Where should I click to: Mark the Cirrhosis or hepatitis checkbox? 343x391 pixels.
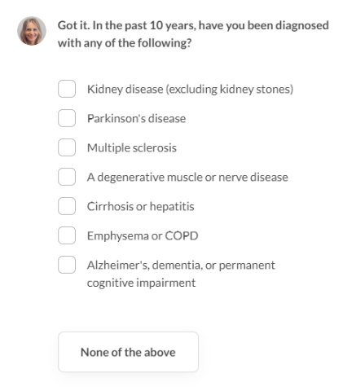pyautogui.click(x=67, y=206)
